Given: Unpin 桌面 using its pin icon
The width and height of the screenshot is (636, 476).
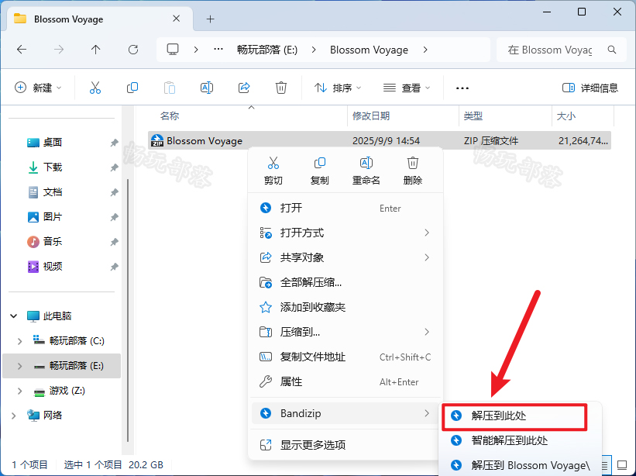Looking at the screenshot, I should 114,143.
